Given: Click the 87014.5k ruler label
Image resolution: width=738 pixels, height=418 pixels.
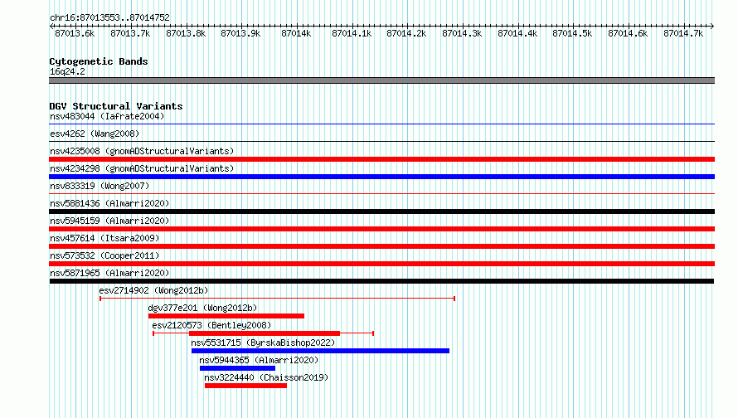Looking at the screenshot, I should click(x=572, y=33).
